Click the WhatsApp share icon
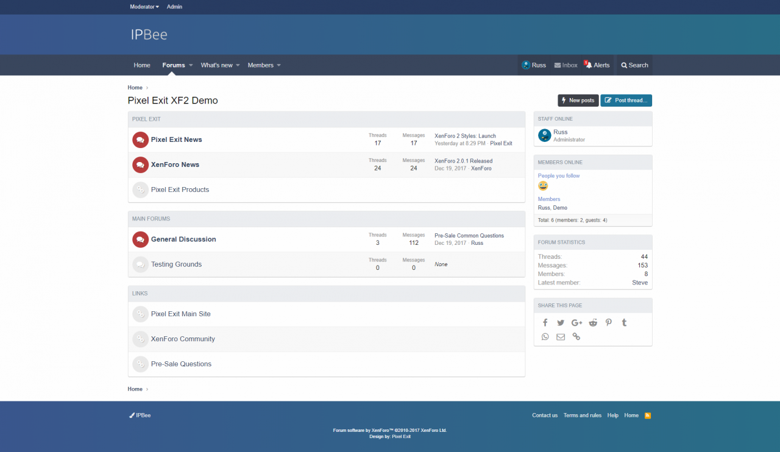Image resolution: width=780 pixels, height=452 pixels. point(545,337)
